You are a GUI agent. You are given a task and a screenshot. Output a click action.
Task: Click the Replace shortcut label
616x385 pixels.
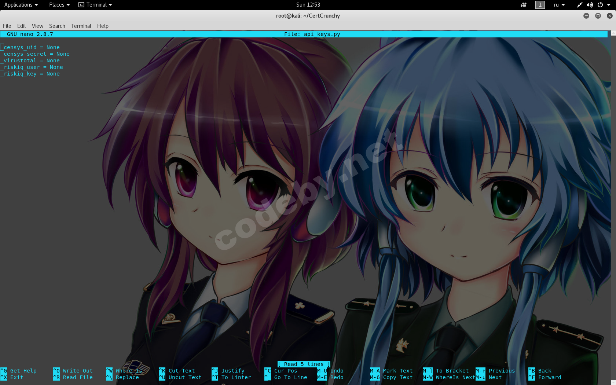click(x=127, y=377)
